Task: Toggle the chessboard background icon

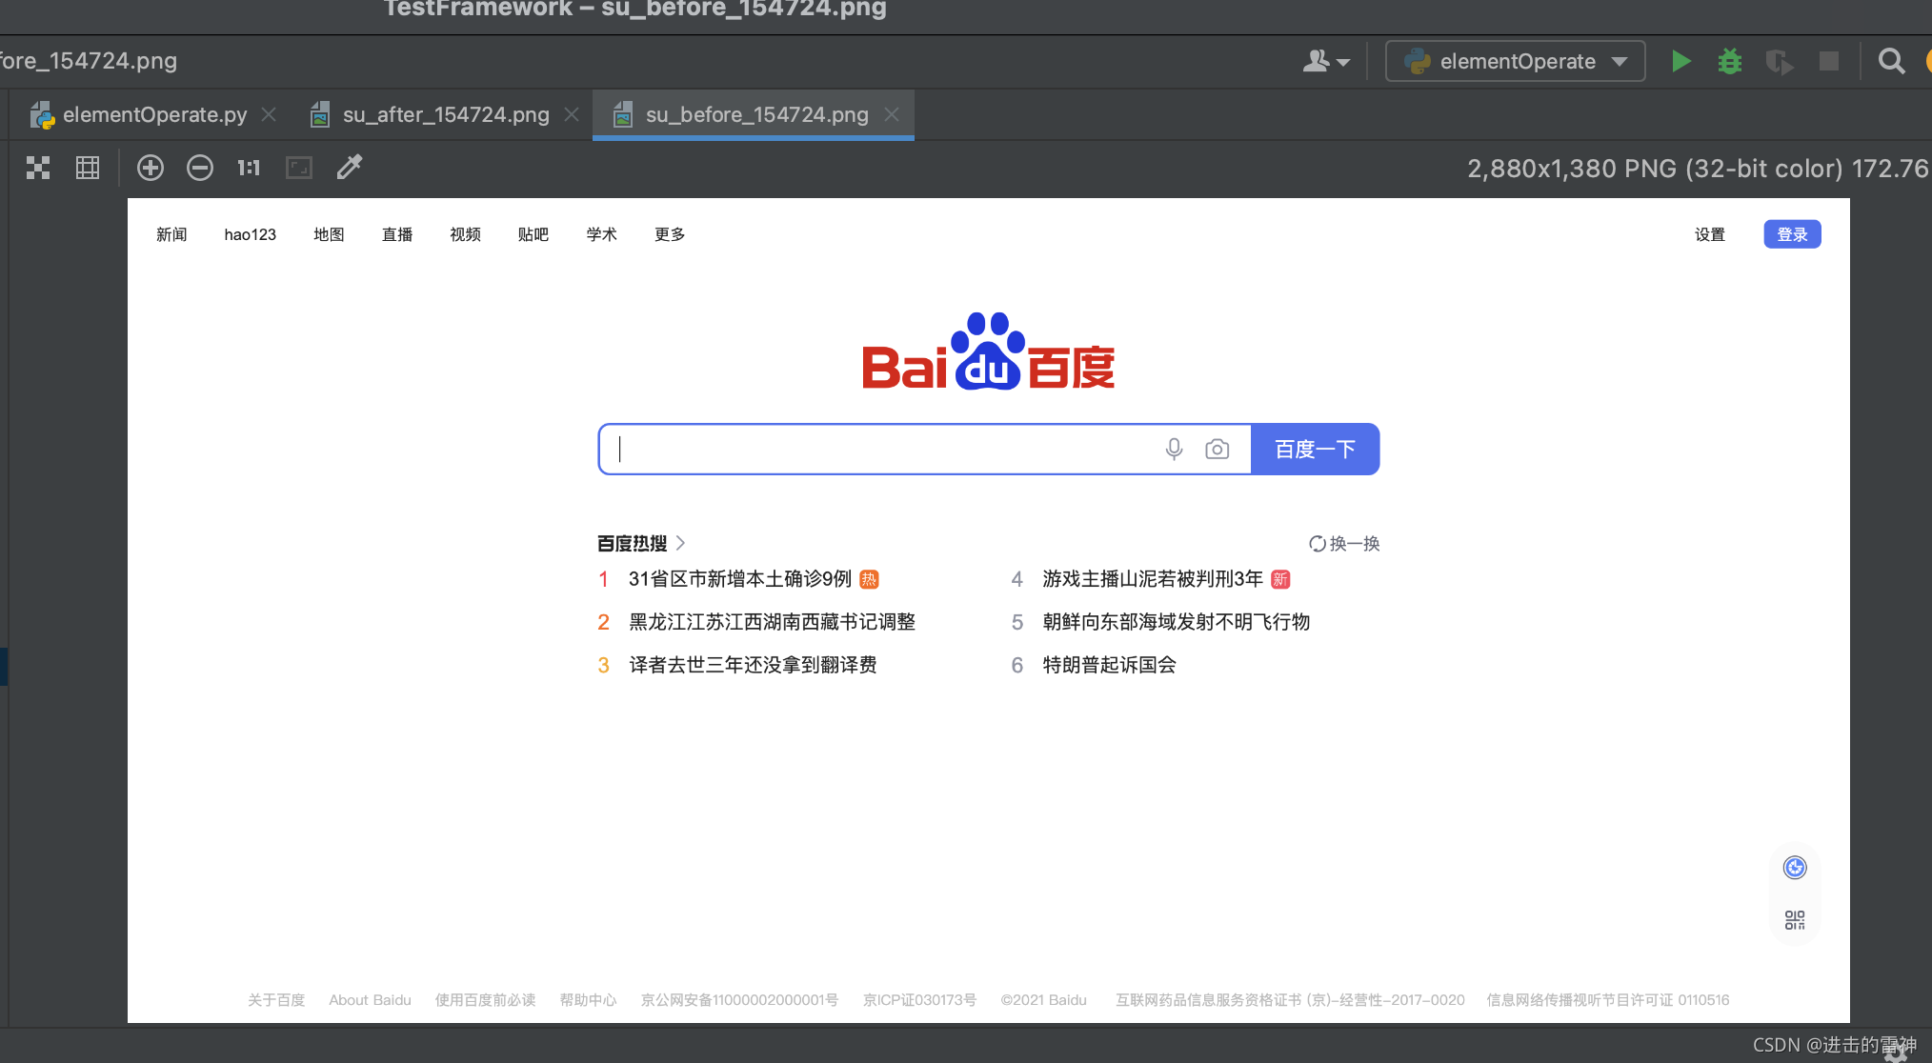Action: pos(38,169)
